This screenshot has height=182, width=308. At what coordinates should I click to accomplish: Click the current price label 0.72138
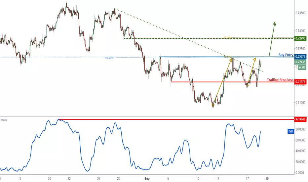pyautogui.click(x=300, y=62)
